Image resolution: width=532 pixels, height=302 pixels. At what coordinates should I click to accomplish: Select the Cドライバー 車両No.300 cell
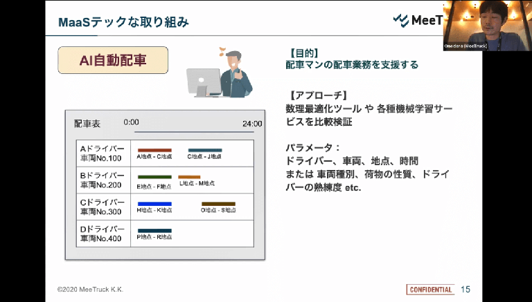pyautogui.click(x=103, y=207)
